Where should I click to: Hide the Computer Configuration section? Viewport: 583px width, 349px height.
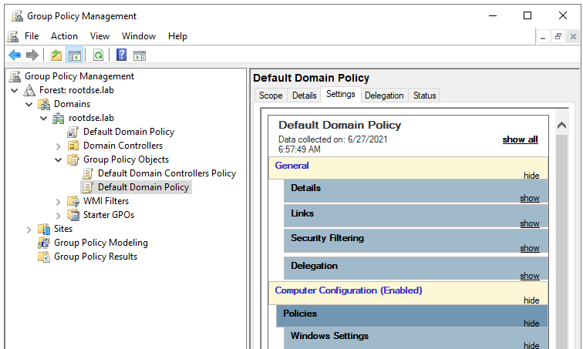[531, 300]
